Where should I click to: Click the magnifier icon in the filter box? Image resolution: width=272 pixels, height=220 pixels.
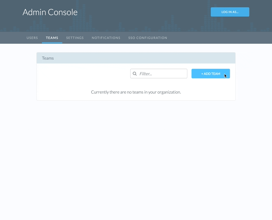135,74
